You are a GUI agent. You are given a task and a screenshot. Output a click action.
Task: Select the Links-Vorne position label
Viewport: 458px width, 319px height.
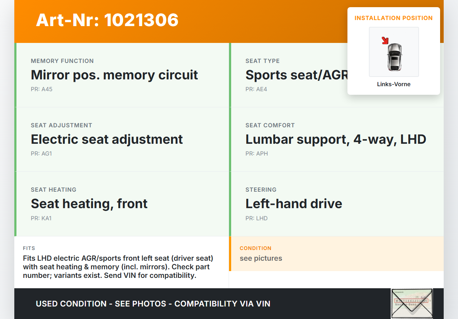[394, 84]
